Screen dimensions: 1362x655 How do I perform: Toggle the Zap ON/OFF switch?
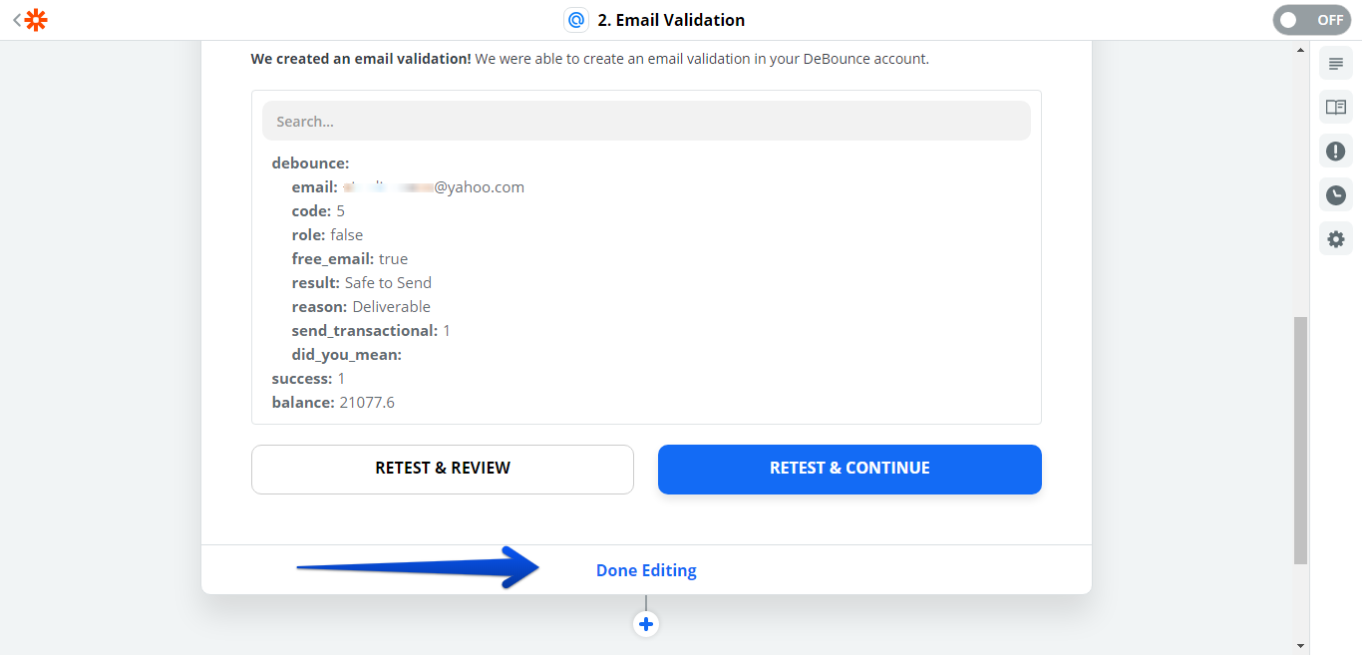pyautogui.click(x=1311, y=20)
